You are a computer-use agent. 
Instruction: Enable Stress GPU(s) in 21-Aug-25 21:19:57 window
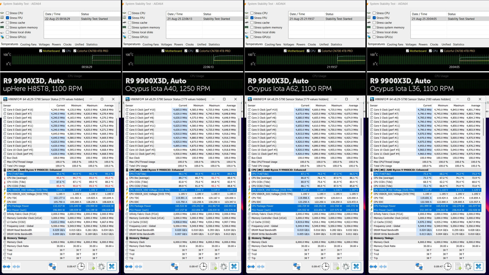pos(252,37)
